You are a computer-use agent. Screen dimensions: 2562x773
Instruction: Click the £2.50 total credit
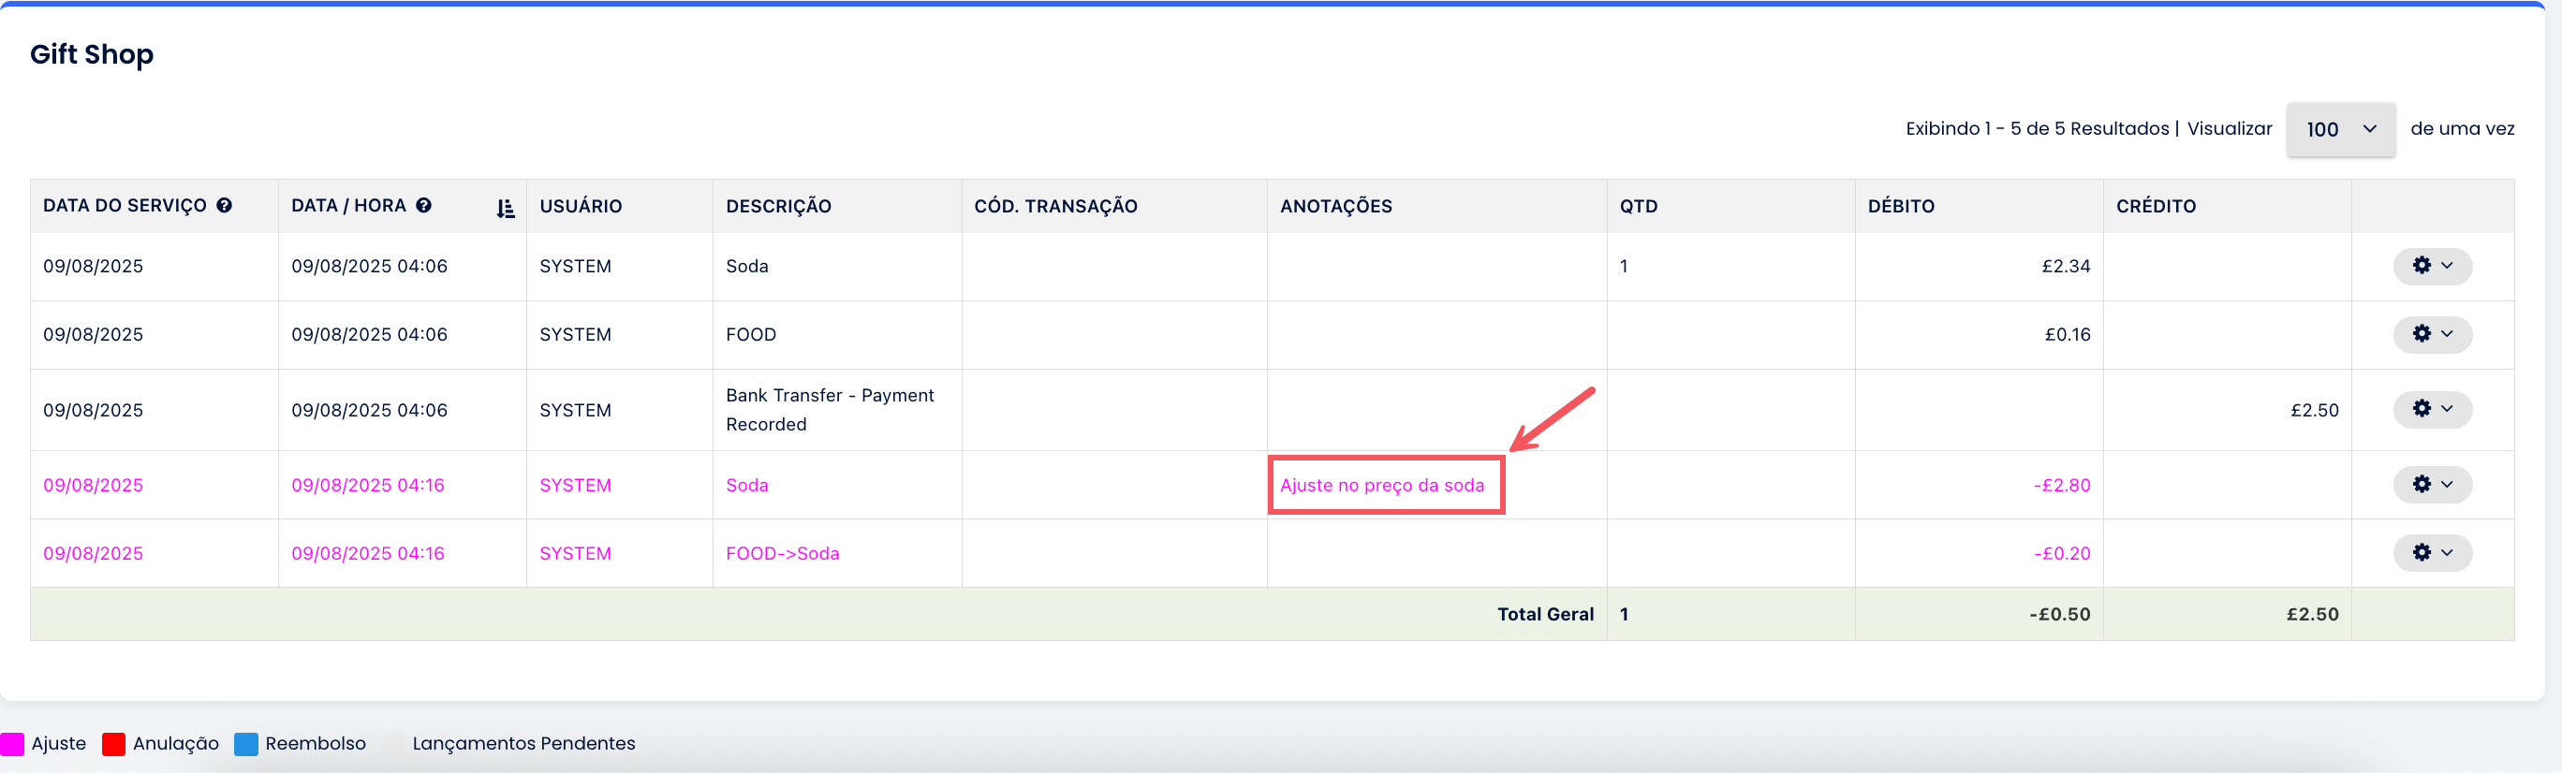[2312, 614]
